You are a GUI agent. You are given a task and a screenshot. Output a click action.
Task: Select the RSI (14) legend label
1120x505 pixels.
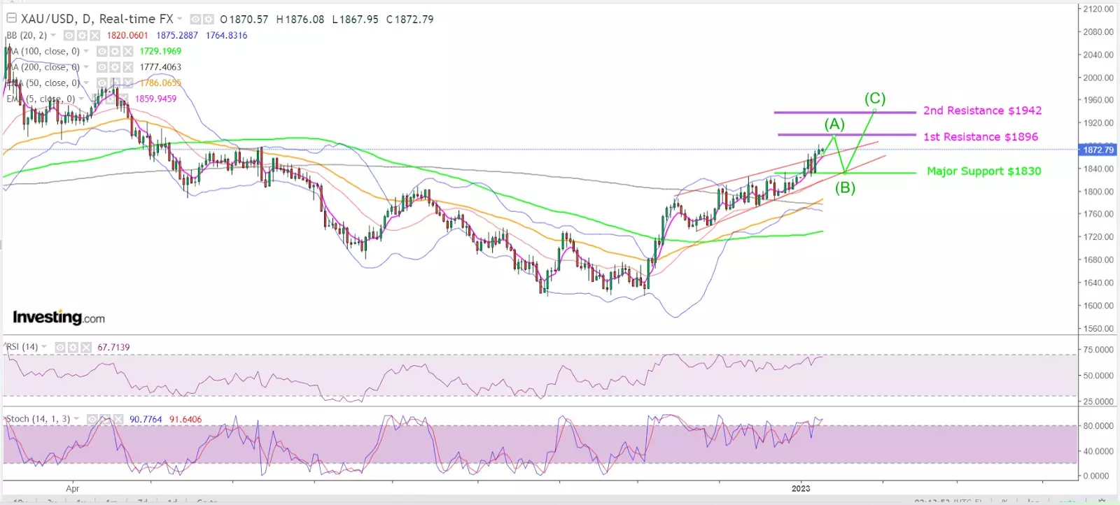click(x=22, y=347)
